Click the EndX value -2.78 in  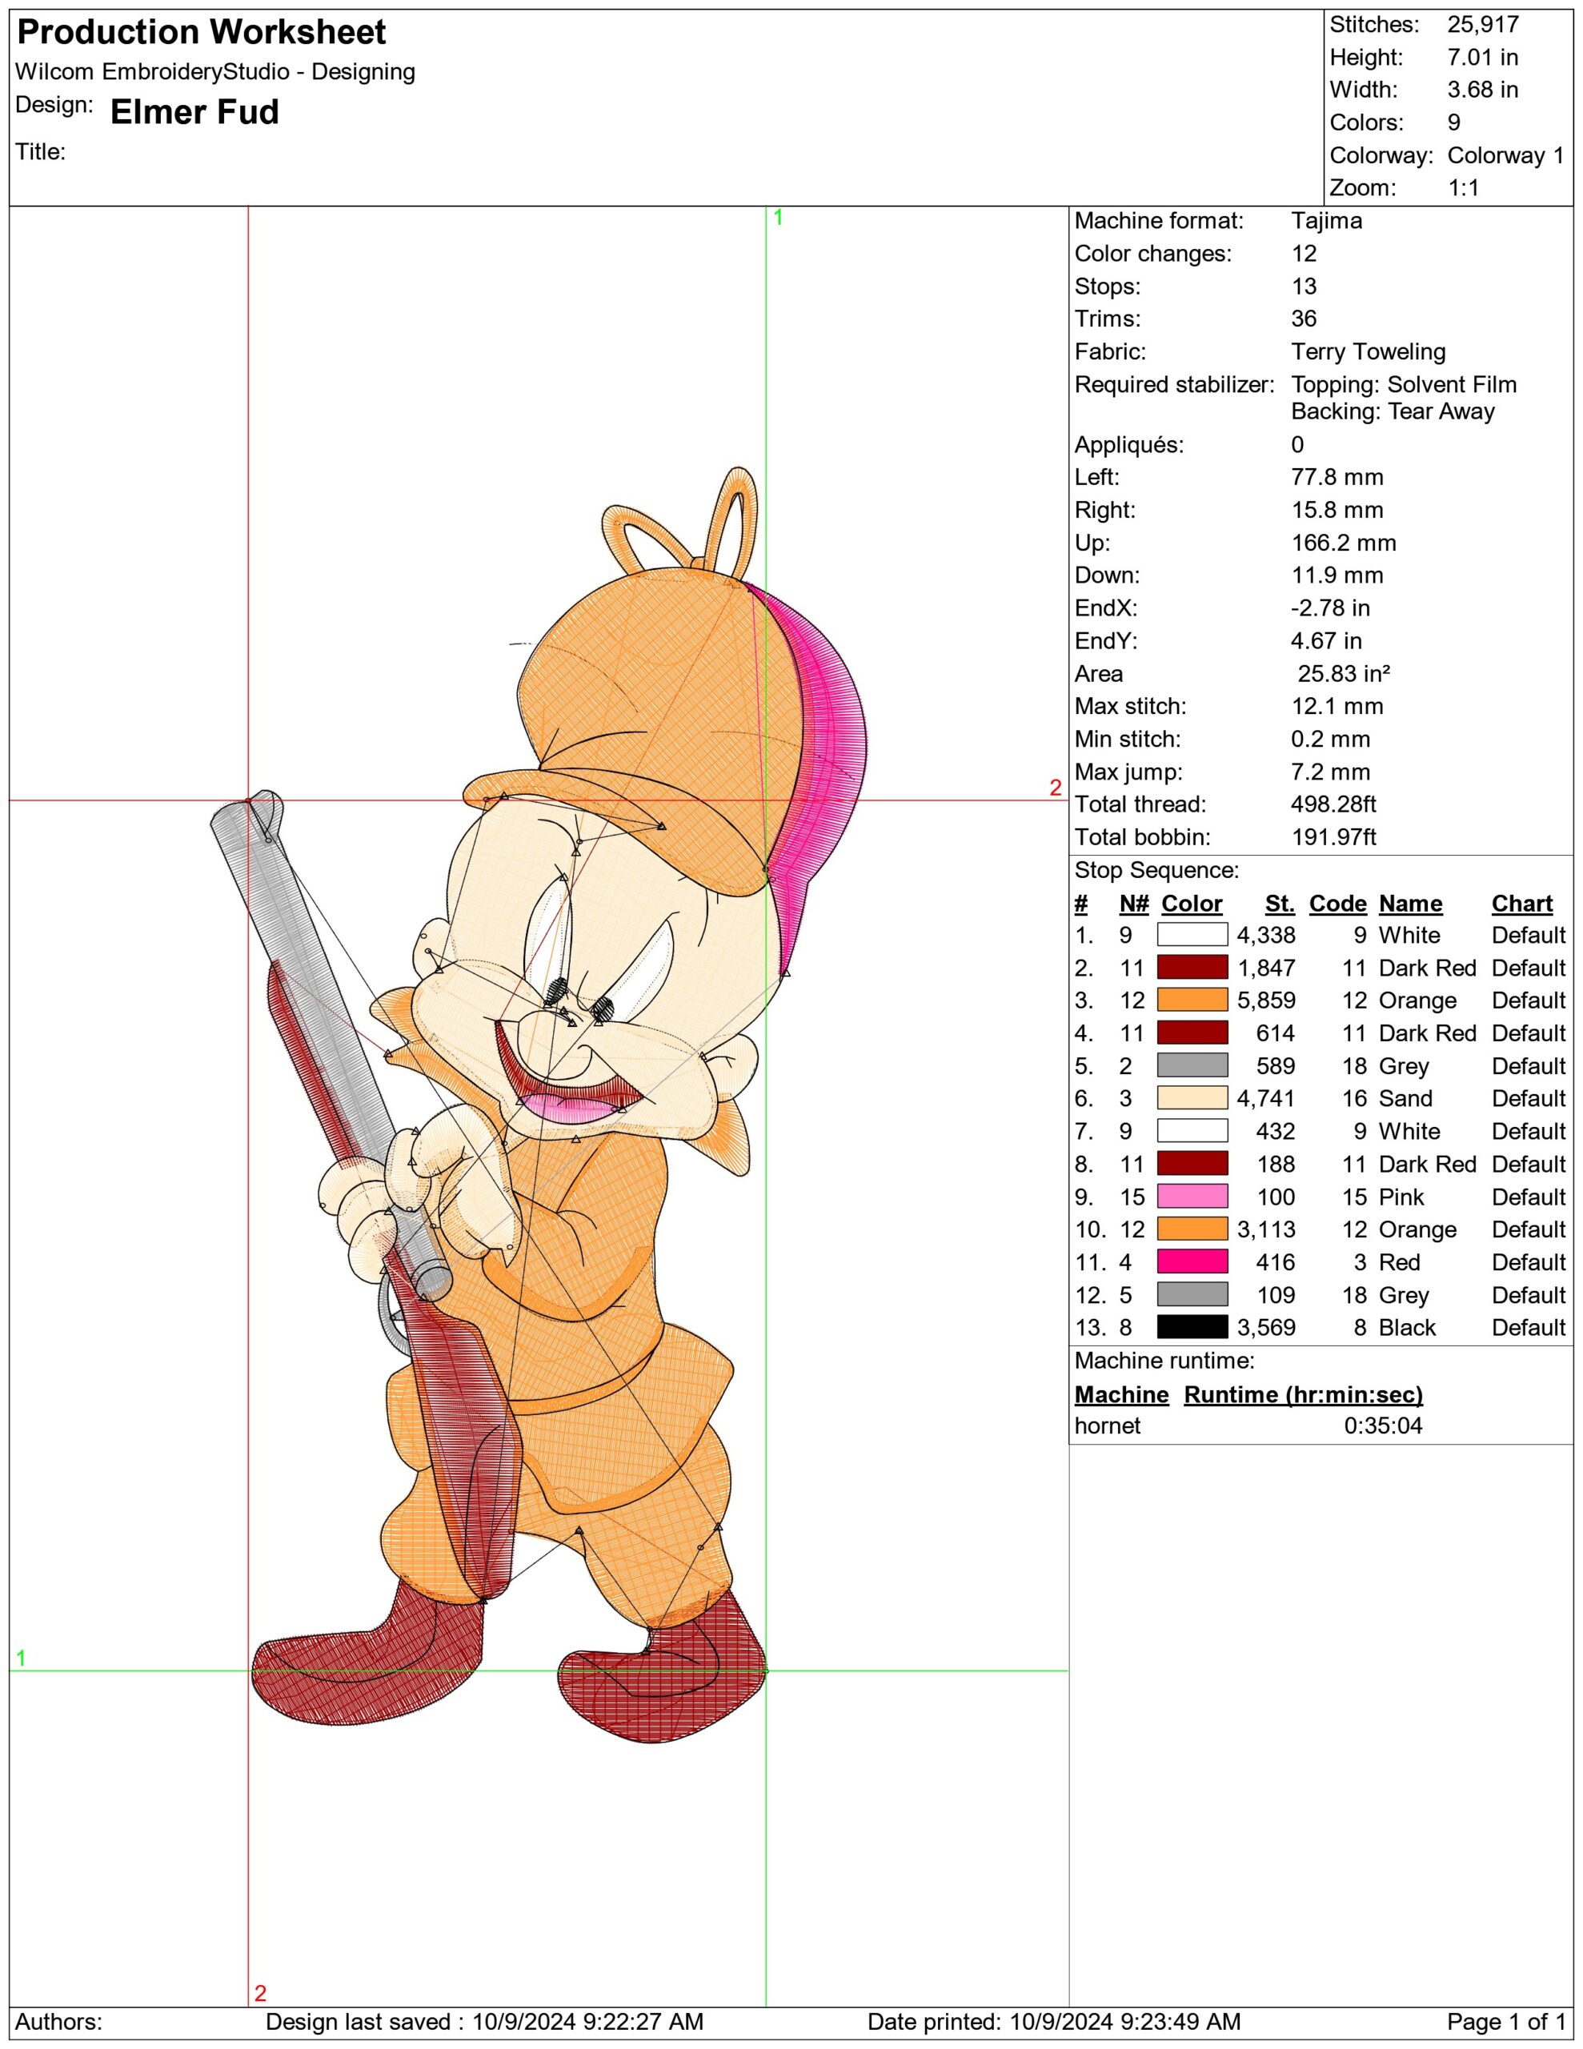pyautogui.click(x=1329, y=608)
